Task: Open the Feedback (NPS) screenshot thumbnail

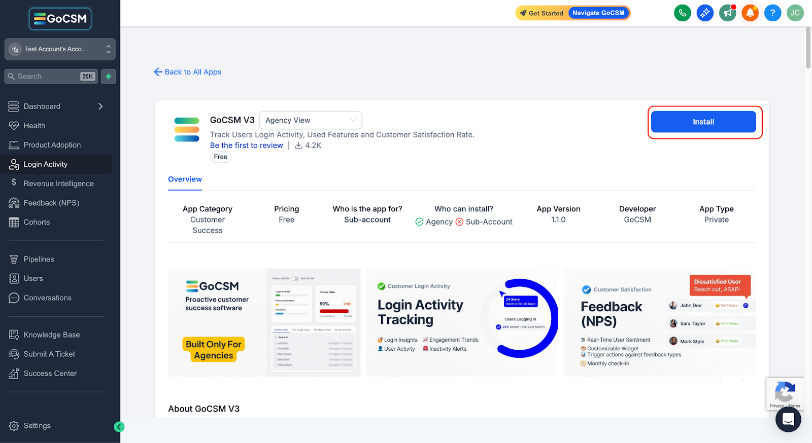Action: tap(660, 322)
